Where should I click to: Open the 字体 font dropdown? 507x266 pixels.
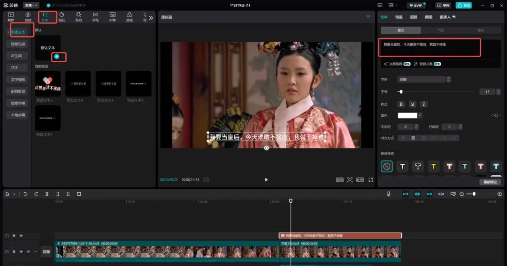click(x=423, y=79)
